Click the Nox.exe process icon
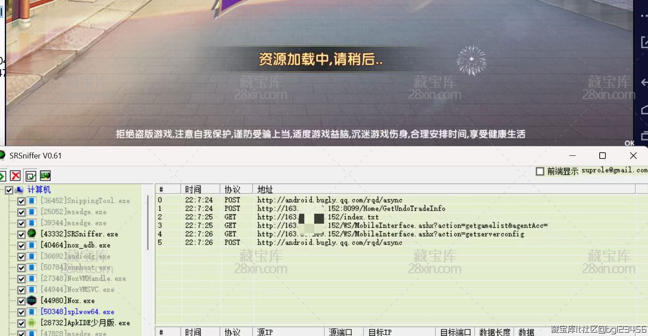 point(31,301)
